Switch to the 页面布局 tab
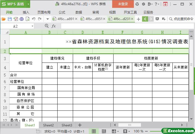Viewport: 195px width, 134px height. click(44, 12)
